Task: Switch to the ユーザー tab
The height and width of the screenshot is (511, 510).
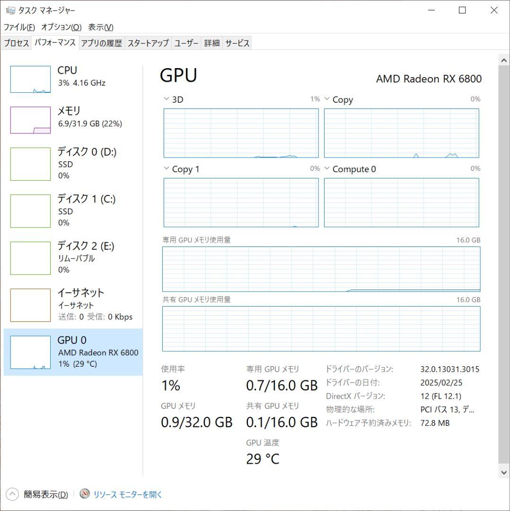Action: [186, 43]
